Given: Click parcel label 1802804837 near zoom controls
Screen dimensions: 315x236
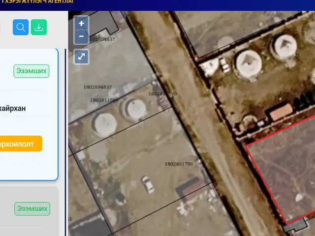Looking at the screenshot, I should [102, 39].
